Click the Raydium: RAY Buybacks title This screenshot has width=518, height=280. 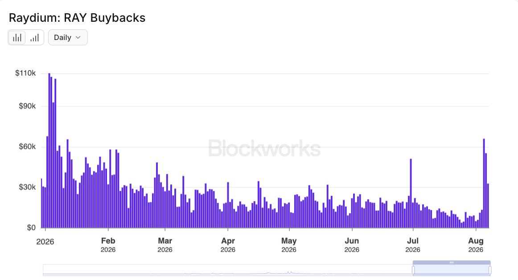(77, 18)
